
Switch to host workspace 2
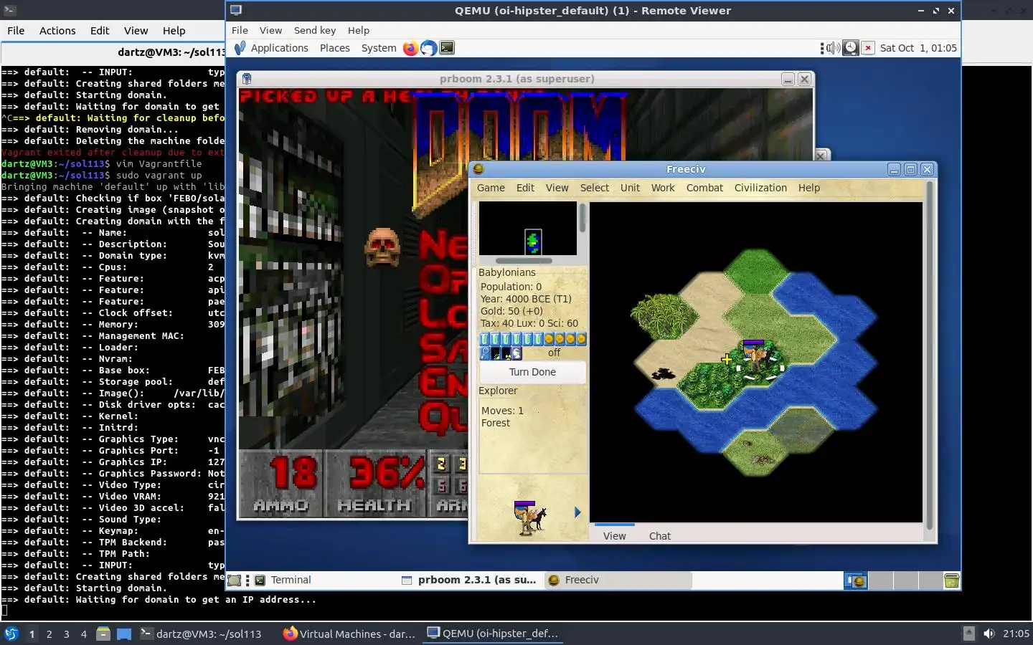click(x=49, y=634)
